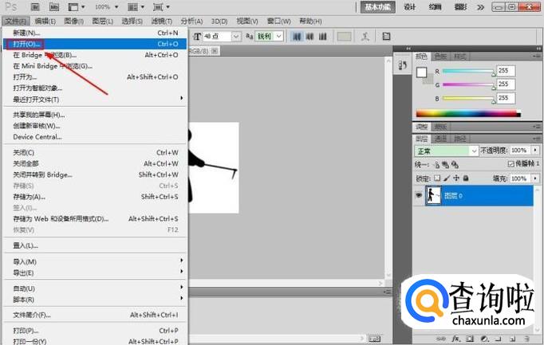Viewport: 544px width, 345px height.
Task: Click the text color swatch in options bar
Action: tap(344, 37)
